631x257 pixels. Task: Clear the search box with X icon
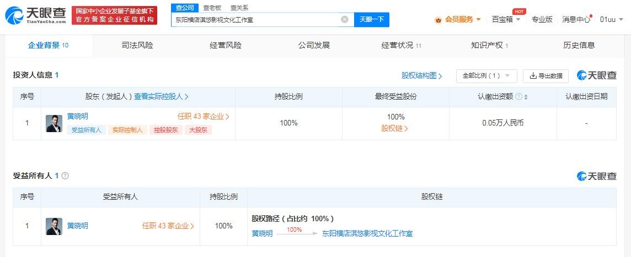[345, 19]
